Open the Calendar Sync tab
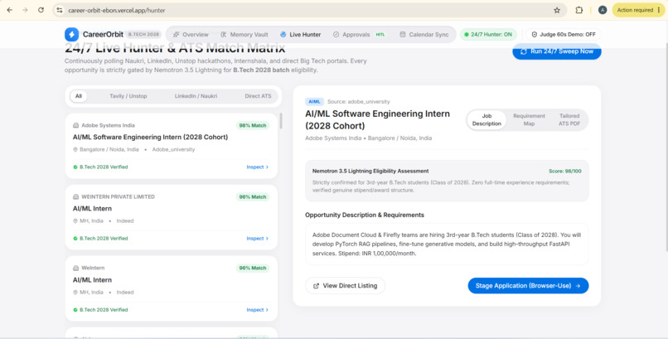668x339 pixels. pyautogui.click(x=424, y=35)
